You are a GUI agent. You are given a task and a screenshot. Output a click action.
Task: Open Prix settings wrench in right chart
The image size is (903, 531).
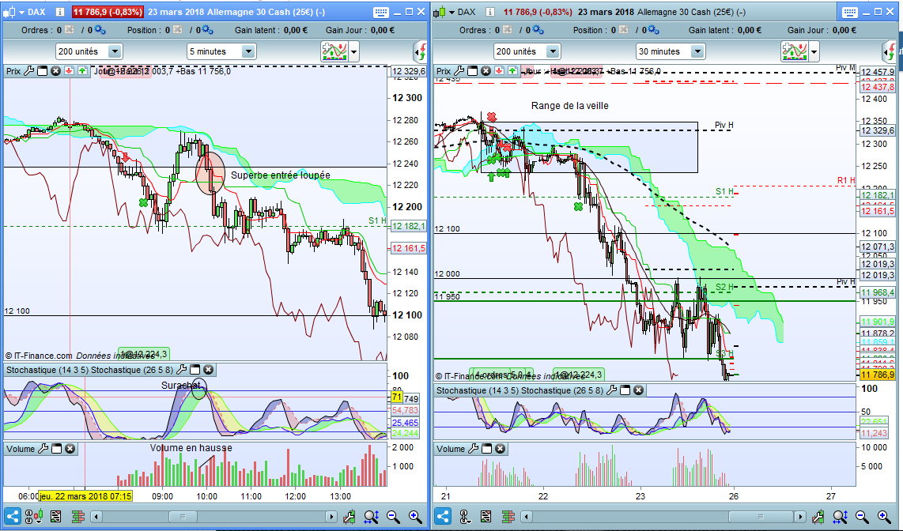[459, 71]
